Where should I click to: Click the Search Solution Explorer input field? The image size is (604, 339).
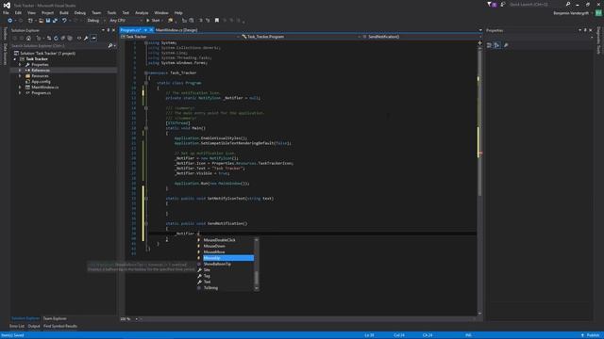59,46
